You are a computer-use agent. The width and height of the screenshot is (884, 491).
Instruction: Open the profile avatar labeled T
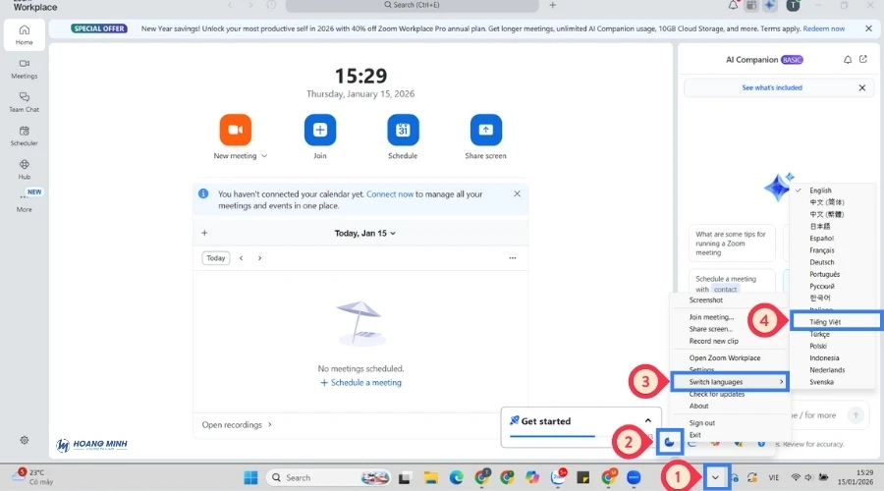pyautogui.click(x=793, y=5)
